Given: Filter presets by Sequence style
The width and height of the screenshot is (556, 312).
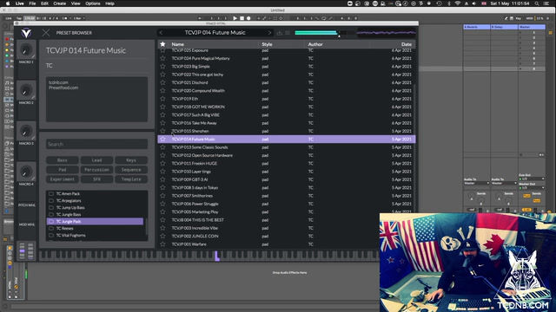Looking at the screenshot, I should [x=131, y=170].
